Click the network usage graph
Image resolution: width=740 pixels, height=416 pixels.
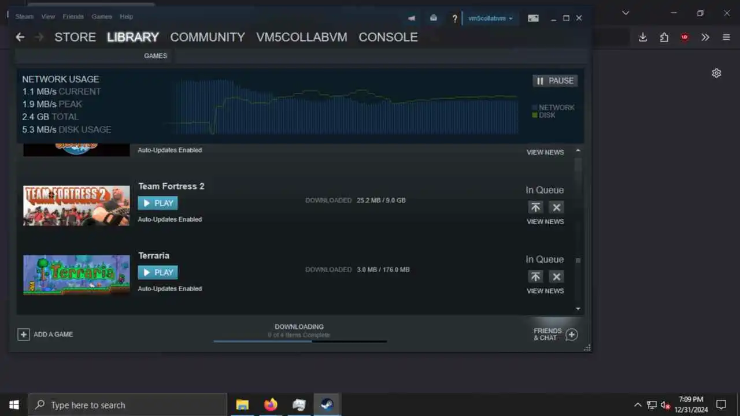344,106
